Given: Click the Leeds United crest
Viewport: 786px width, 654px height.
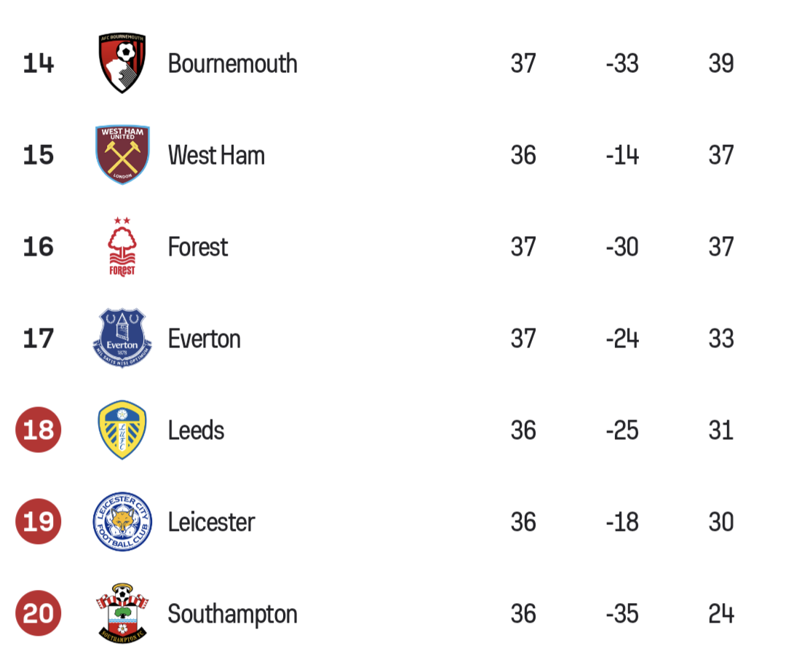Looking at the screenshot, I should [122, 430].
